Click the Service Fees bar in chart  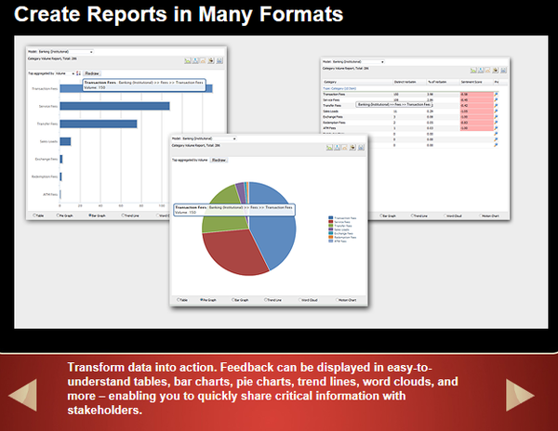114,106
